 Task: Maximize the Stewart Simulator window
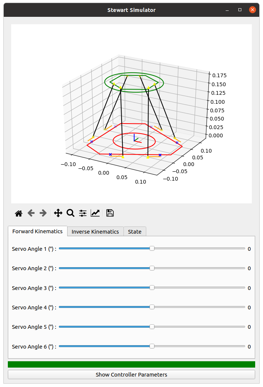(240, 10)
